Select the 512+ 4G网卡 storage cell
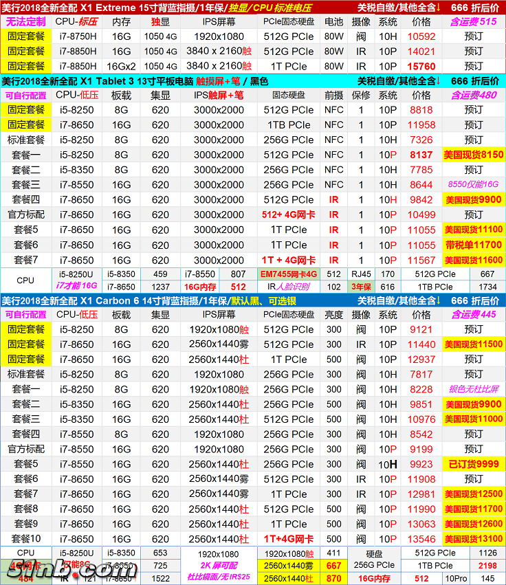Image resolution: width=506 pixels, height=585 pixels. pyautogui.click(x=288, y=215)
